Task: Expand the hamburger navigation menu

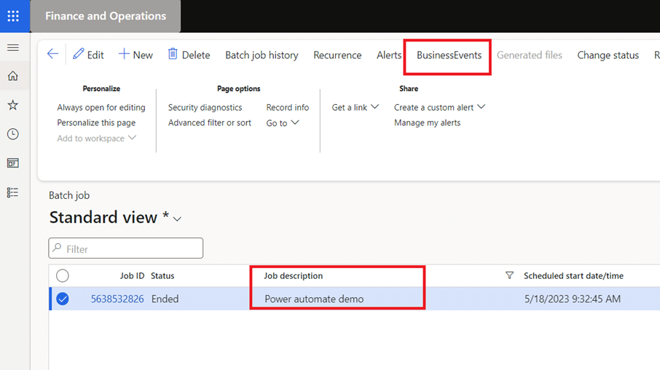Action: point(13,47)
